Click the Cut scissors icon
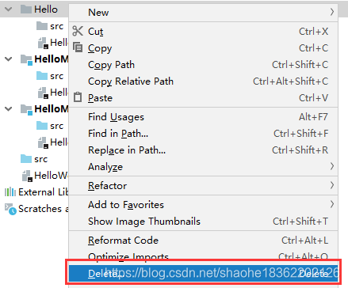This screenshot has width=348, height=288. click(x=78, y=31)
